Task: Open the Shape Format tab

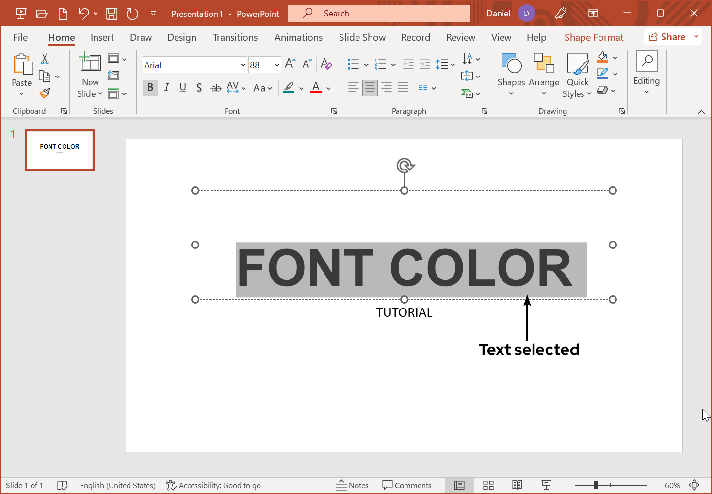Action: tap(594, 37)
